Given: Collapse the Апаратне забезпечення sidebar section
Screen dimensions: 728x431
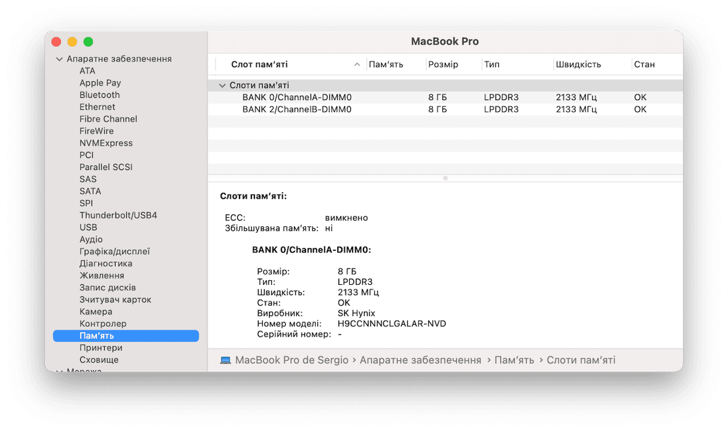Looking at the screenshot, I should tap(59, 59).
